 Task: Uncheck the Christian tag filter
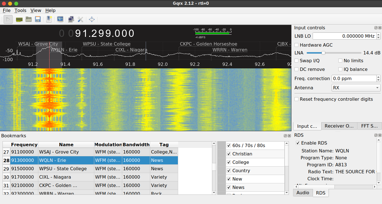[x=229, y=154]
